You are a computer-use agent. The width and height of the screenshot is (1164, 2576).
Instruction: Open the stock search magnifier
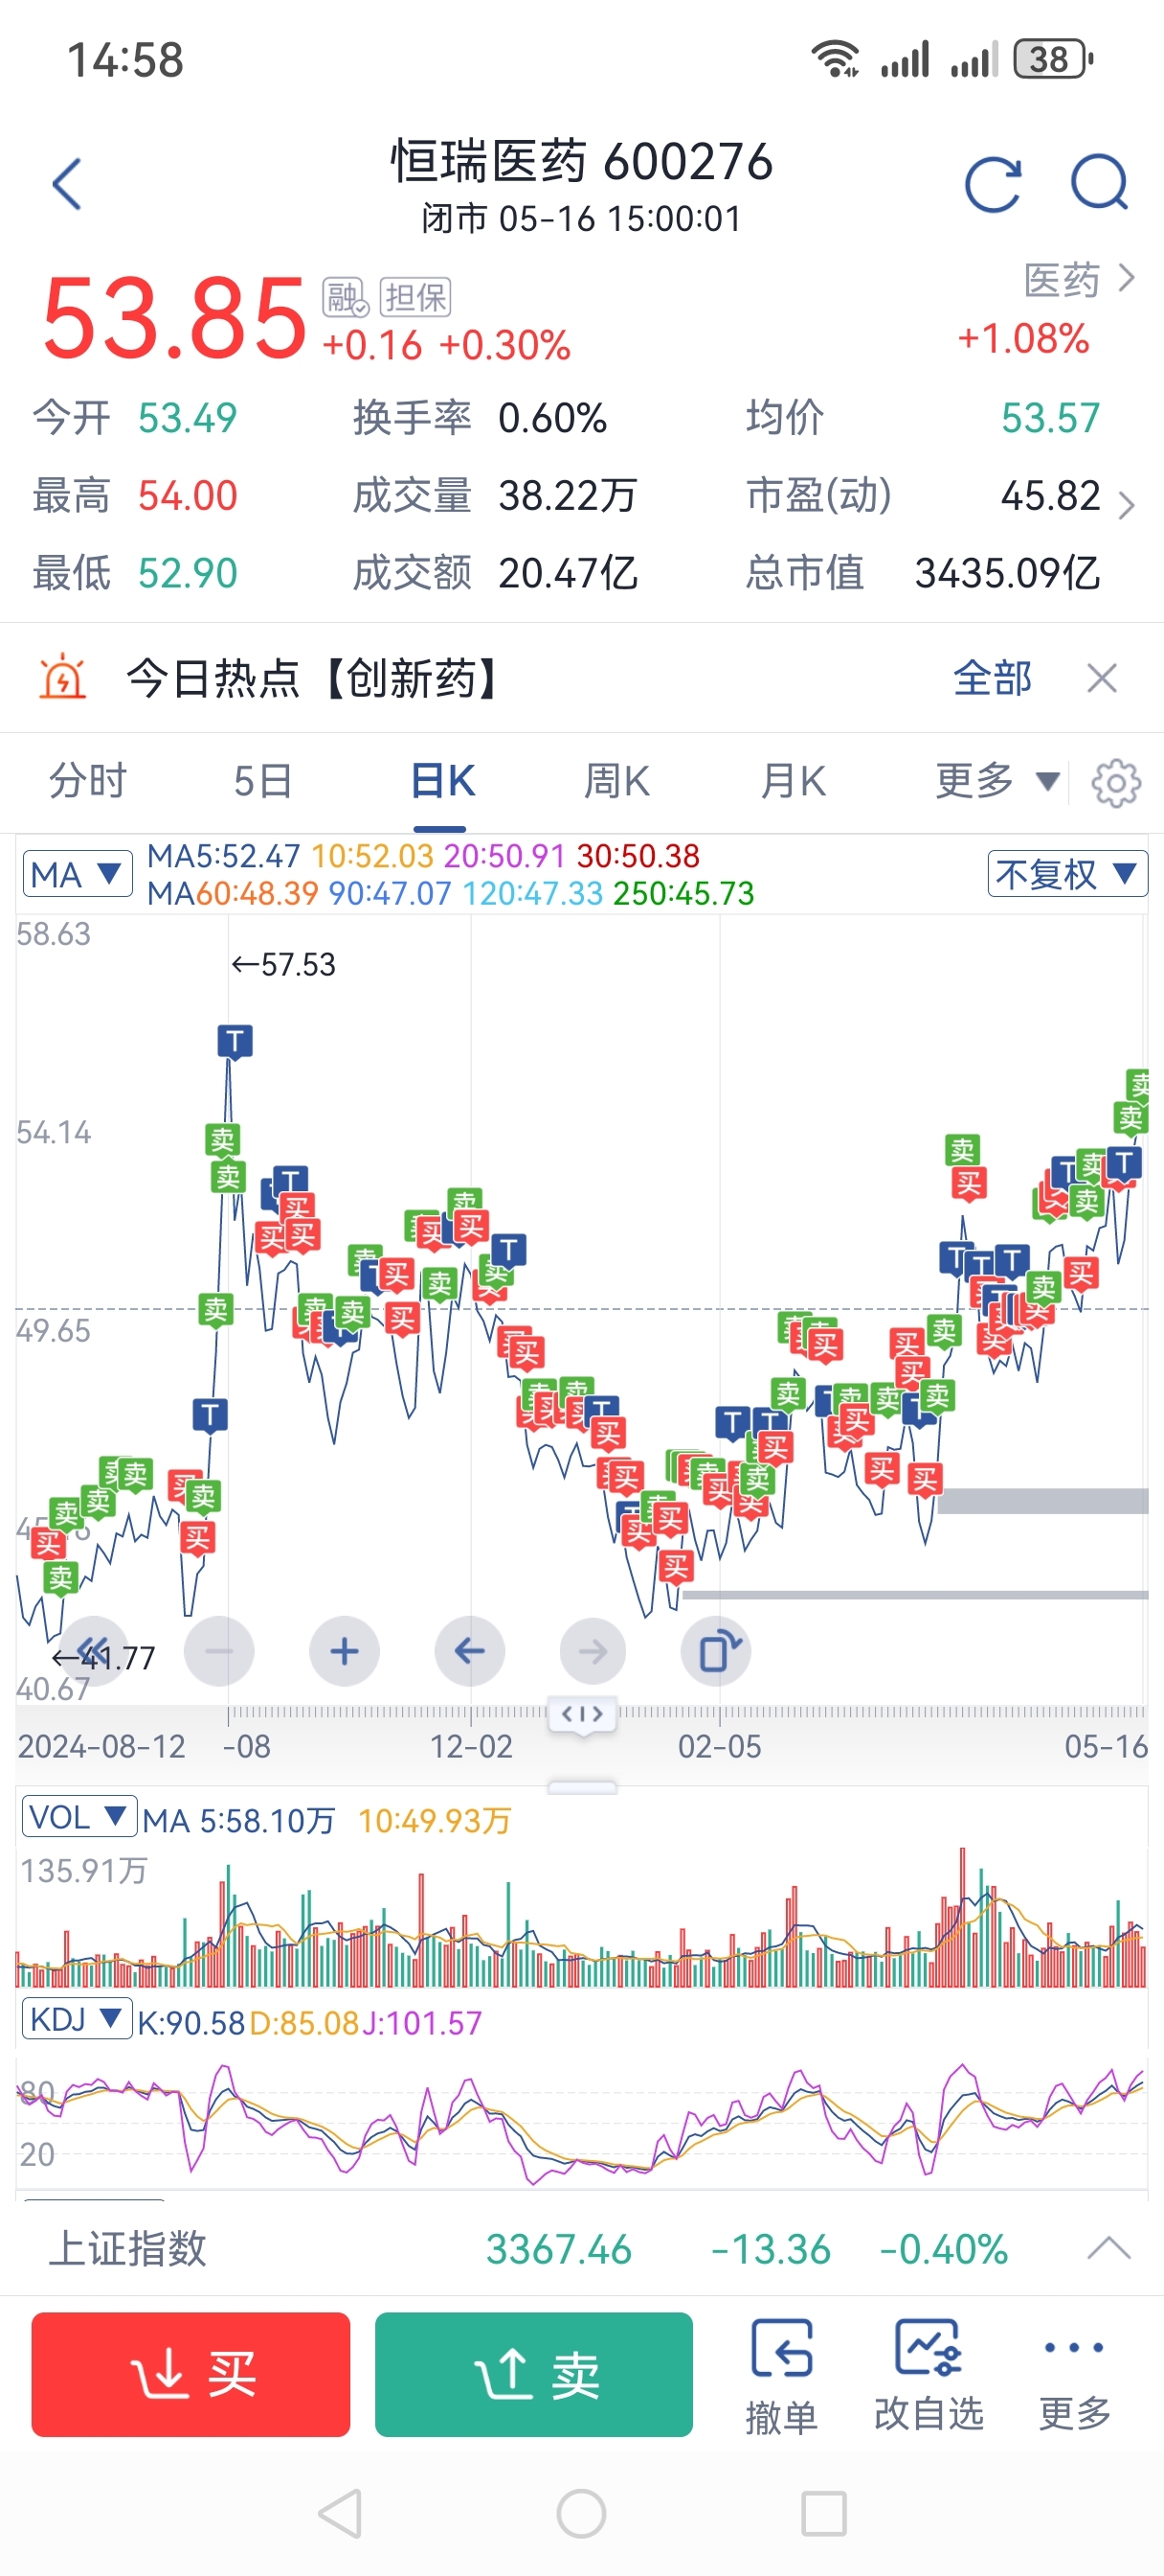1100,182
